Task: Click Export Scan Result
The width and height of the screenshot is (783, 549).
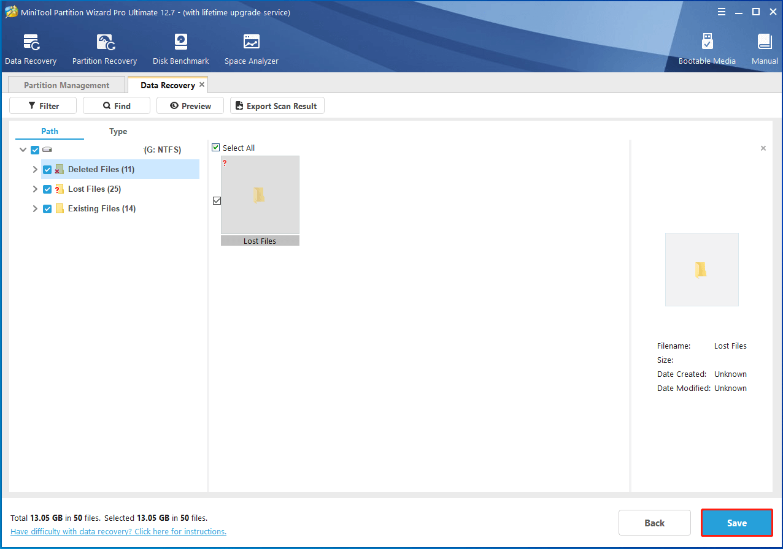Action: (x=277, y=106)
